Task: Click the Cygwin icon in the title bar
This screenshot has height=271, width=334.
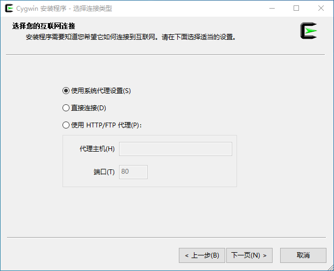Action: [x=9, y=9]
